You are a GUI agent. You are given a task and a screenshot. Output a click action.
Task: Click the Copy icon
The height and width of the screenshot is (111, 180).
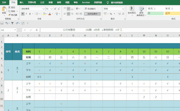(9, 11)
